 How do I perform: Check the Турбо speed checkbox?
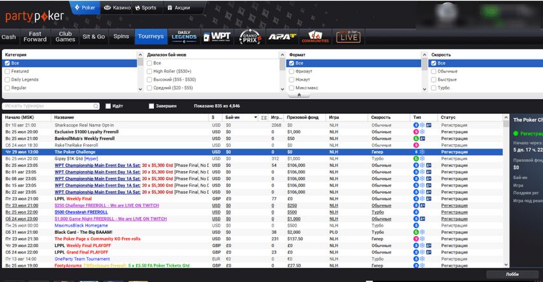pyautogui.click(x=434, y=88)
